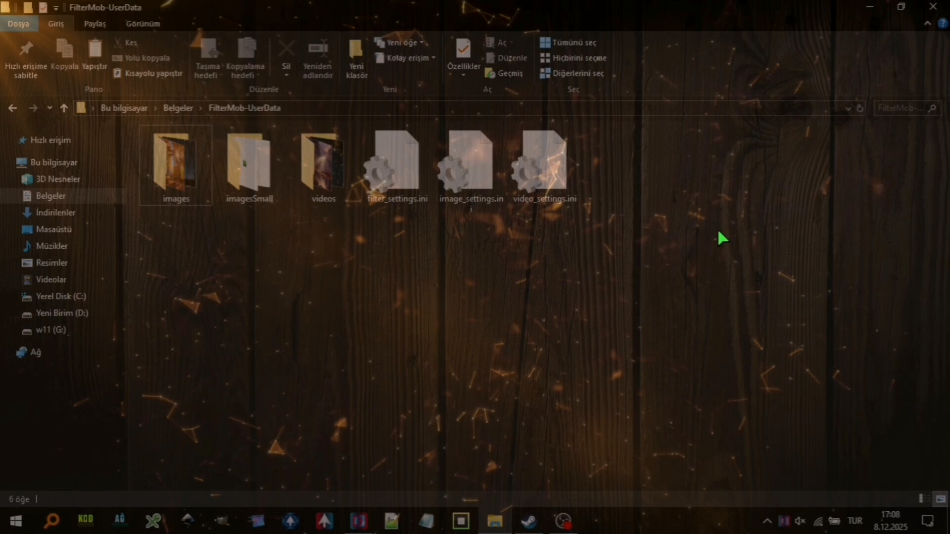
Task: Create new folder with Yeni klasör icon
Action: pos(356,49)
